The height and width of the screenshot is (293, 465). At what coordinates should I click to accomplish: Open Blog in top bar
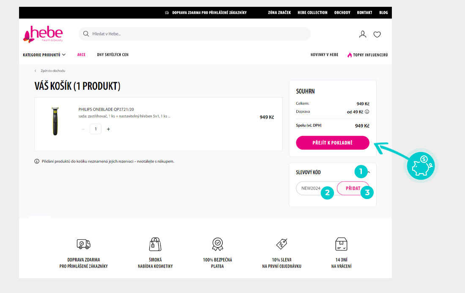tap(383, 13)
